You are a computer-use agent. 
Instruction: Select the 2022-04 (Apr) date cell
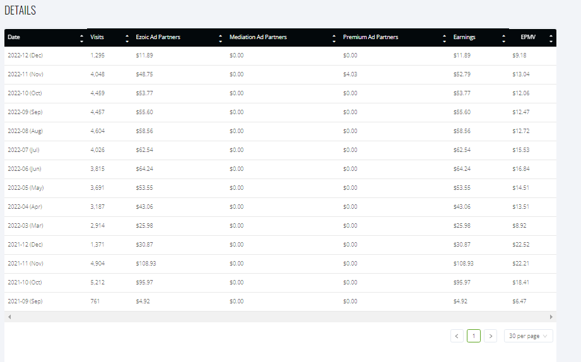point(25,206)
